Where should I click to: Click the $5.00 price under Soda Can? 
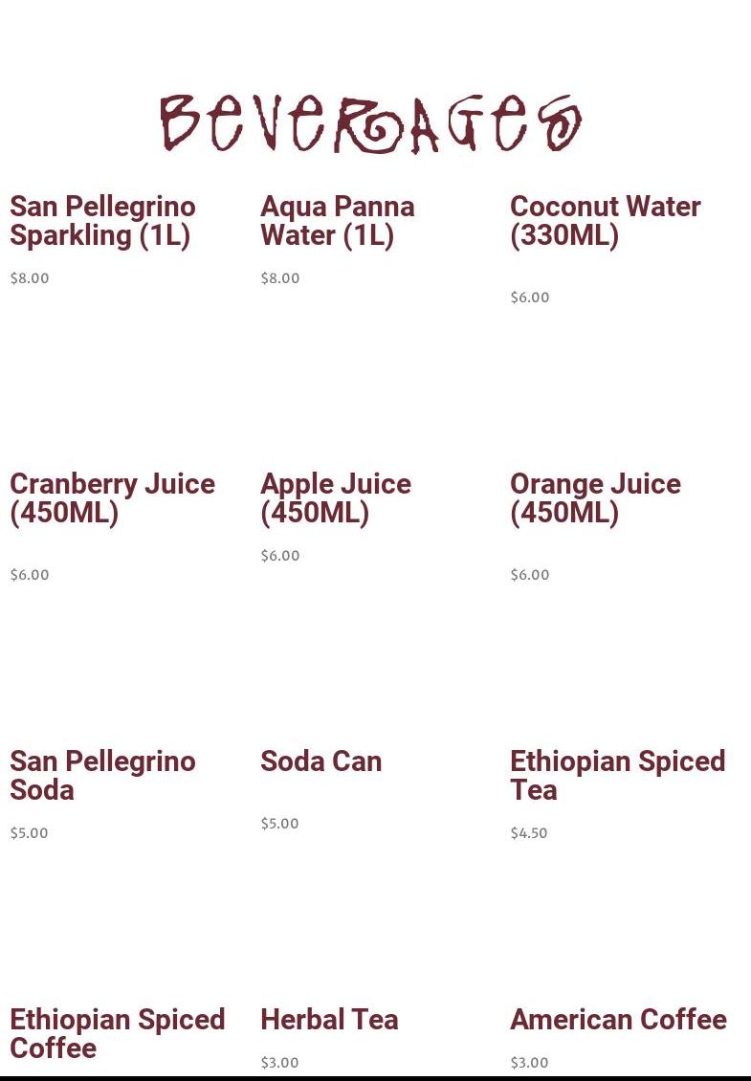point(279,823)
